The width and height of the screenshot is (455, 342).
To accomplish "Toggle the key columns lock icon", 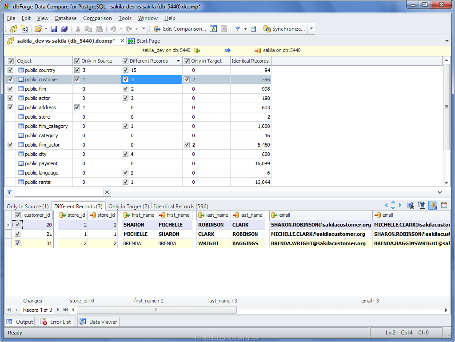I will pos(433,205).
